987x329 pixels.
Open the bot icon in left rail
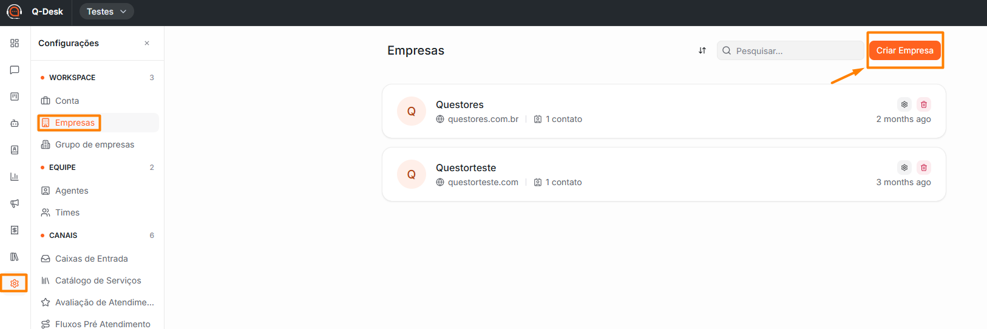[15, 123]
